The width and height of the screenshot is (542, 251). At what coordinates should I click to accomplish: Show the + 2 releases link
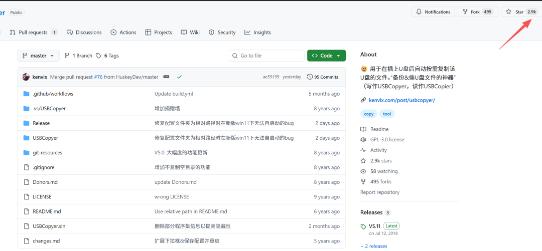[x=374, y=246]
